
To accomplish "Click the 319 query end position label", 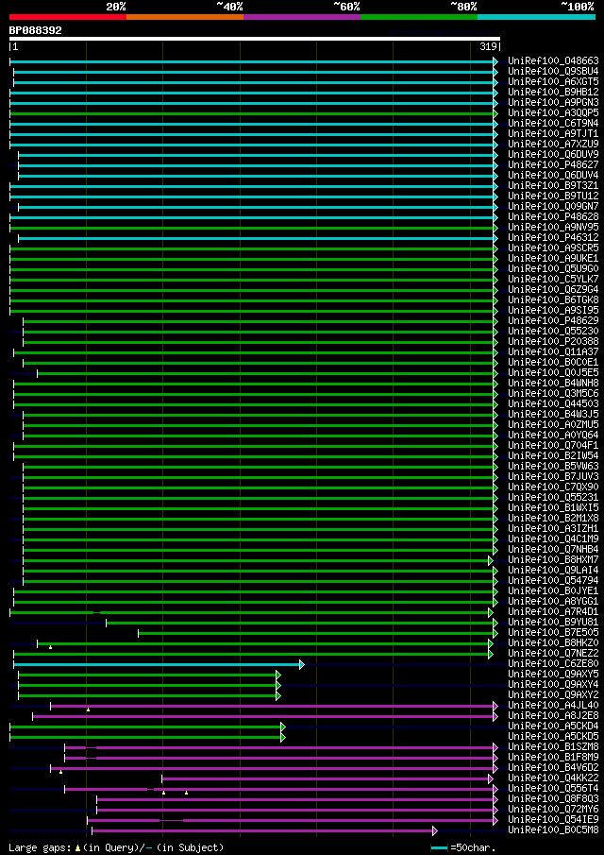I will [488, 47].
